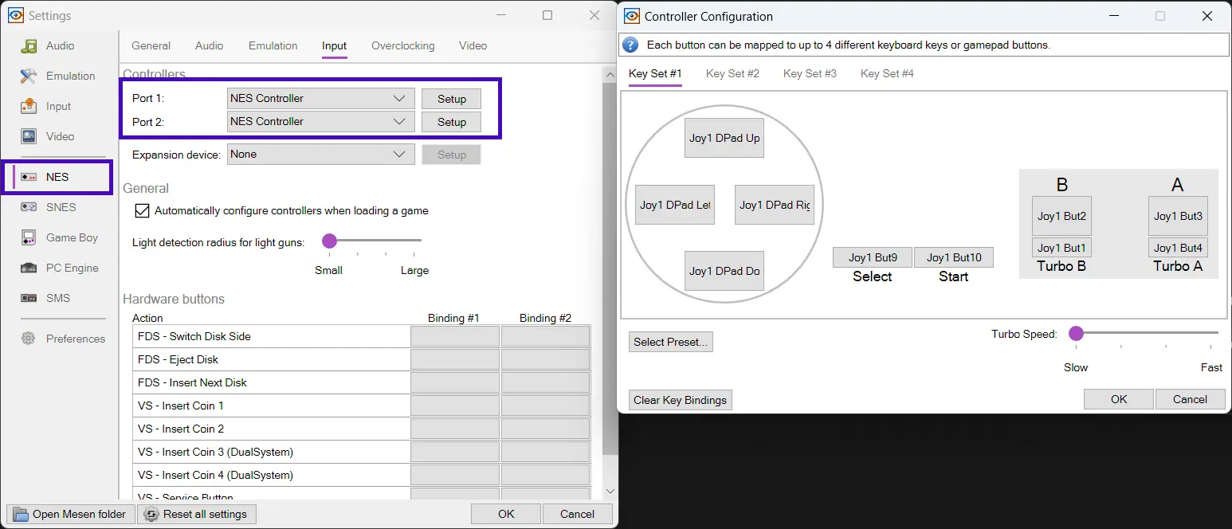
Task: Rebind the Joy1 DPad Right mapping
Action: 775,205
